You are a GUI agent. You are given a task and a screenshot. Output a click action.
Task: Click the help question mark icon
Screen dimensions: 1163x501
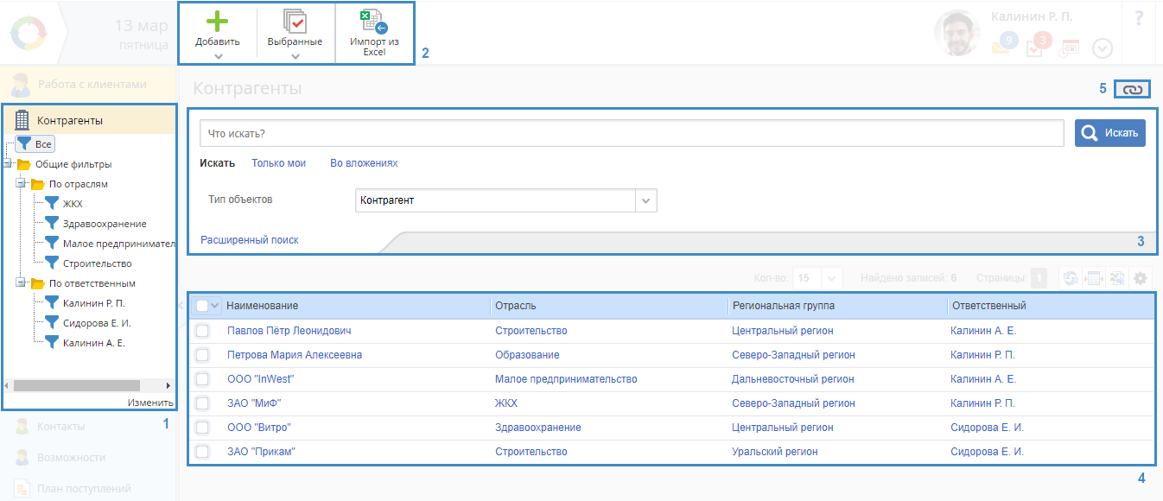click(x=1138, y=17)
